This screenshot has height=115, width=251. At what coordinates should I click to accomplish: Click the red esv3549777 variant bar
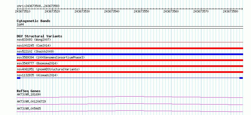point(130,66)
